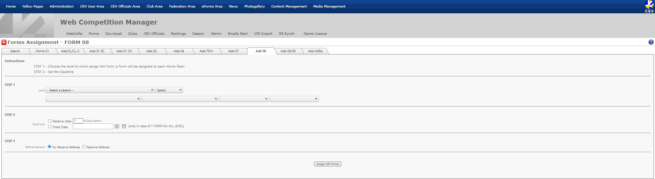
Task: Select the Relative Date radio button
Action: 50,121
